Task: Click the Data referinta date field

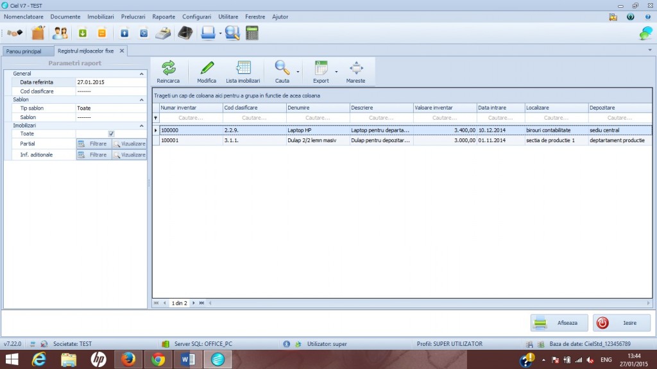Action: [111, 83]
